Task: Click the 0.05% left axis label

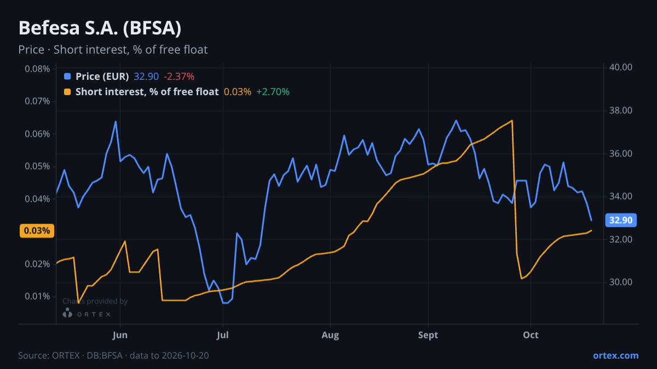Action: (37, 166)
